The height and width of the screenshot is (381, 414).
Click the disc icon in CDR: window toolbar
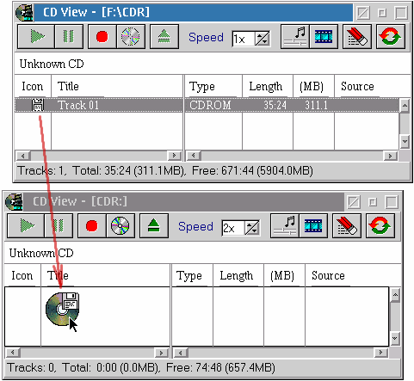(x=120, y=226)
